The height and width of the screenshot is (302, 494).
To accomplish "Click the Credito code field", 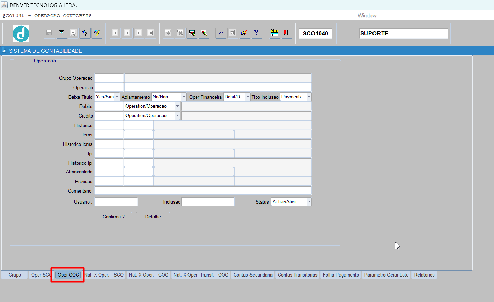I will tap(109, 116).
